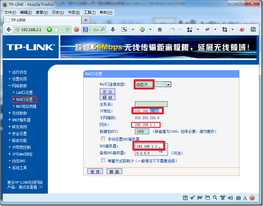Click the Home toolbar icon
Image resolution: width=263 pixels, height=206 pixels.
pos(160,30)
